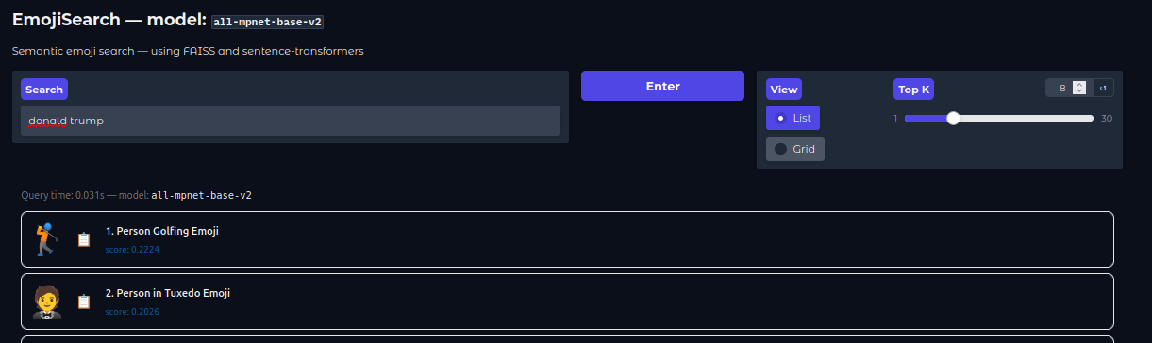Click the tuxedo person emoji in result 2
This screenshot has width=1152, height=343.
[x=46, y=302]
